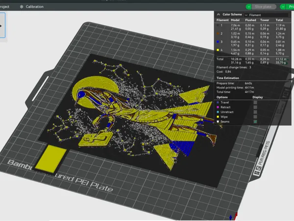
Task: Click the filament 1 dark color swatch
Action: point(218,25)
